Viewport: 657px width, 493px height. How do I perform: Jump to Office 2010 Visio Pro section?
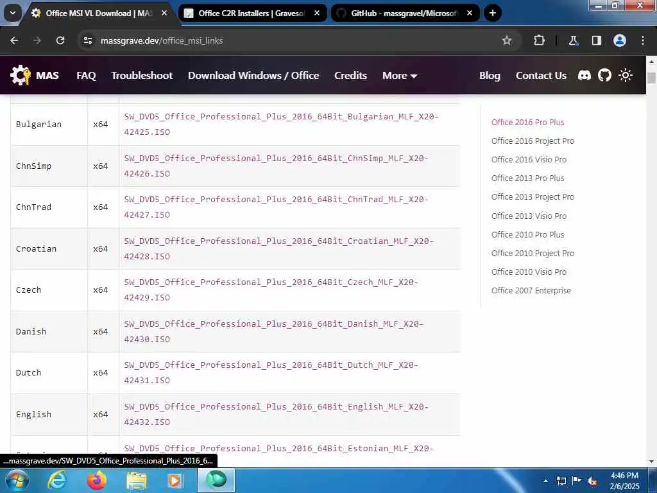point(529,272)
